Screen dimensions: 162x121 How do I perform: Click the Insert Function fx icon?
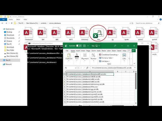click(x=87, y=68)
